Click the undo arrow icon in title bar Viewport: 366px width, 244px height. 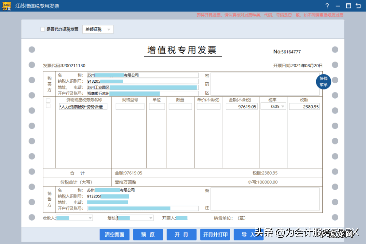pos(358,6)
